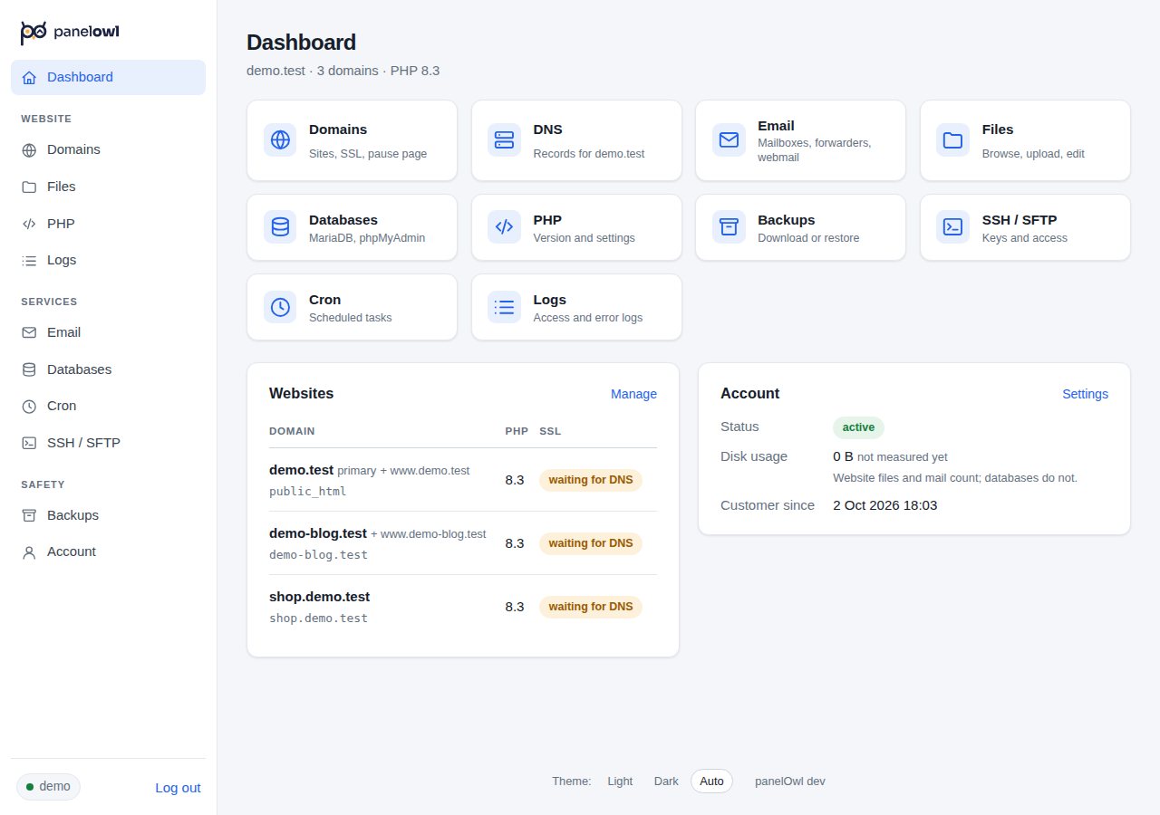Image resolution: width=1160 pixels, height=815 pixels.
Task: Open Databases in the sidebar
Action: (108, 369)
